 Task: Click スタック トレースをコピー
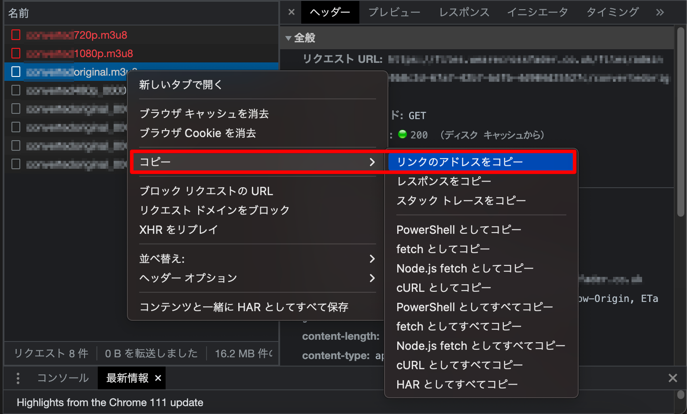[x=481, y=201]
